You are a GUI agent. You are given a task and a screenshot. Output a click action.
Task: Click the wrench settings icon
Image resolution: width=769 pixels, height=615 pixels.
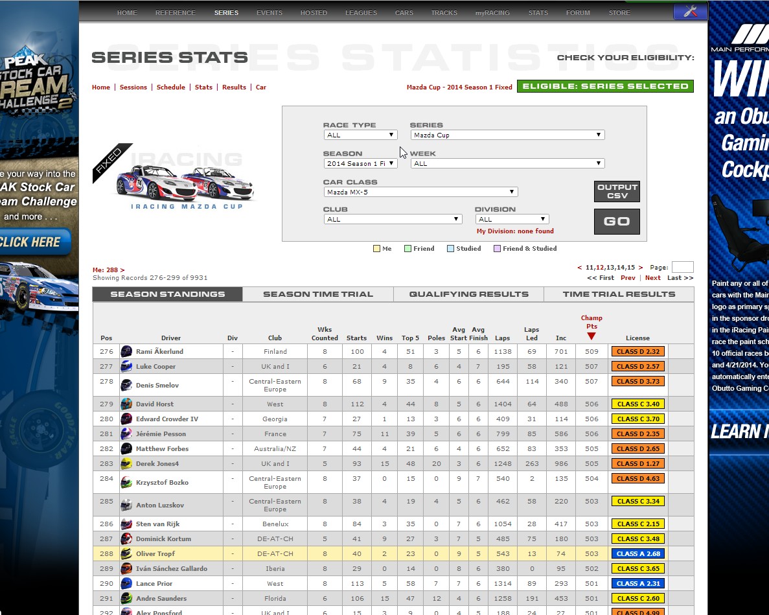pos(690,11)
